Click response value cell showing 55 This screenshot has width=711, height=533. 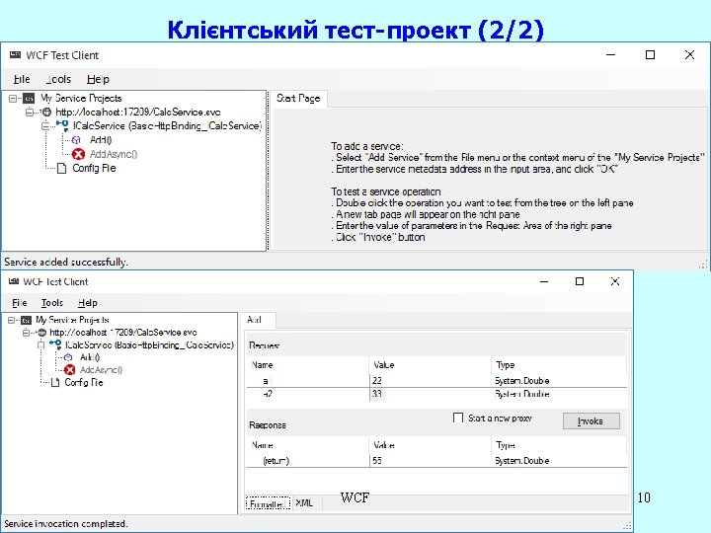point(430,461)
